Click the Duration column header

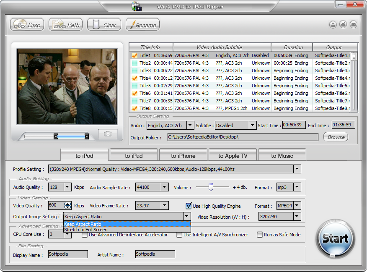point(292,47)
